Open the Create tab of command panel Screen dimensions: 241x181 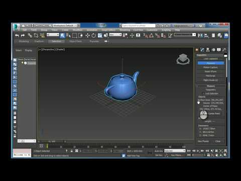coord(197,50)
